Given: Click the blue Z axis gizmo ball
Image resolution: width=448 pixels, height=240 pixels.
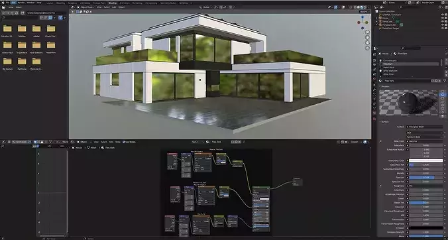Looking at the screenshot, I should pos(363,17).
